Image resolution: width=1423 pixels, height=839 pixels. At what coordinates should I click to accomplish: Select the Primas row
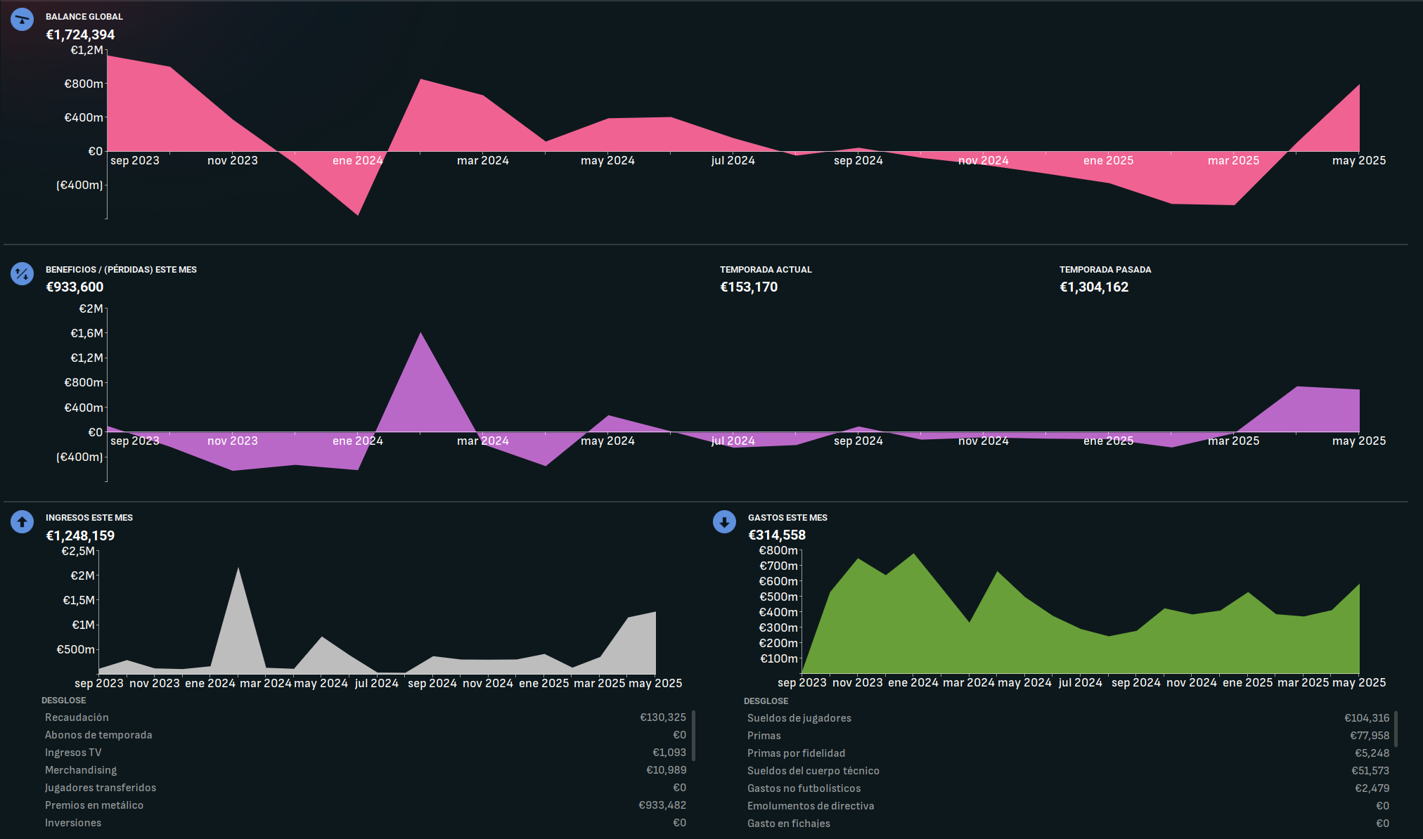coord(1068,736)
